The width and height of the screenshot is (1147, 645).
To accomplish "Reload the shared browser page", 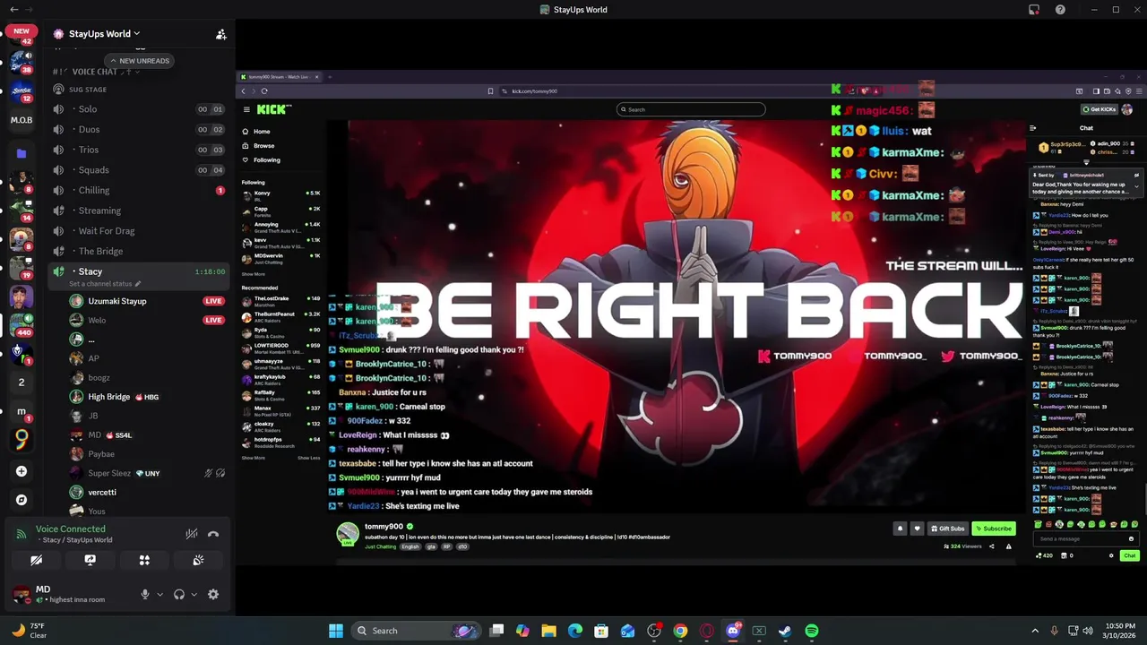I will [264, 90].
